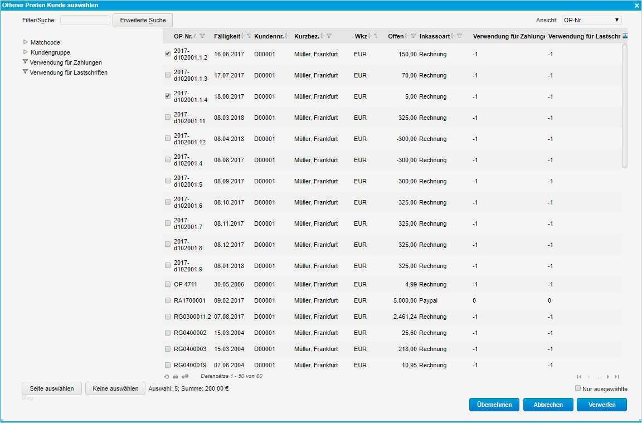Expand the Kundengruppe tree node
This screenshot has width=642, height=423.
(26, 52)
